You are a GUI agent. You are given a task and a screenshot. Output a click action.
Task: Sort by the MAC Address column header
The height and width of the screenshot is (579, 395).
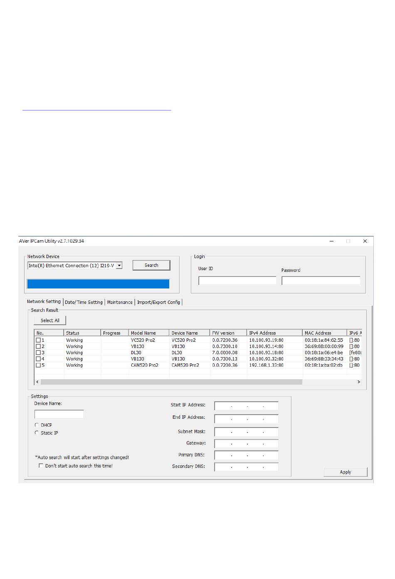click(325, 333)
